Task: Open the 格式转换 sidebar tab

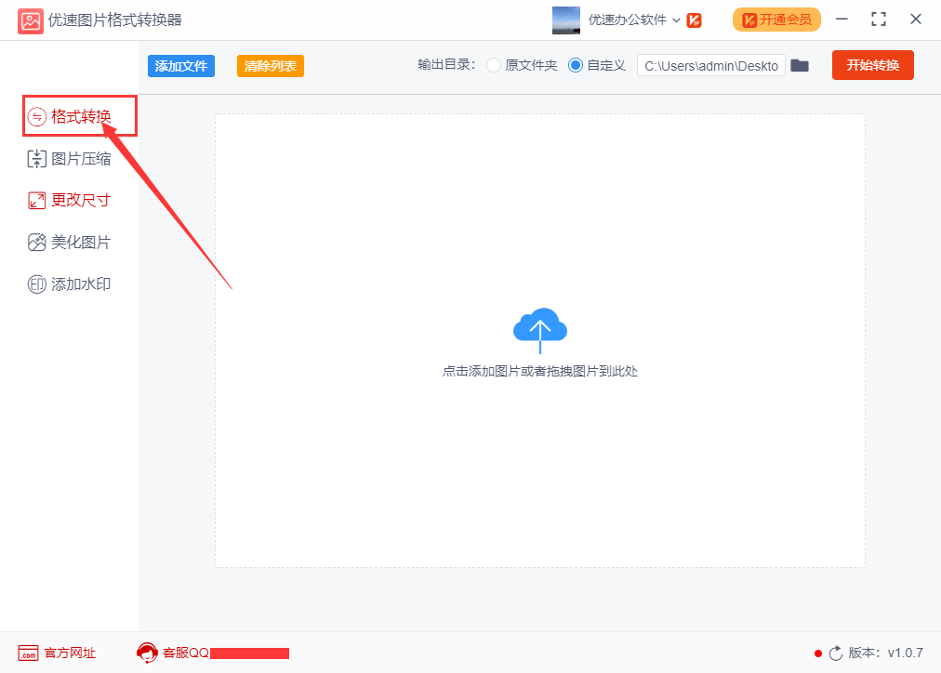Action: click(x=80, y=116)
